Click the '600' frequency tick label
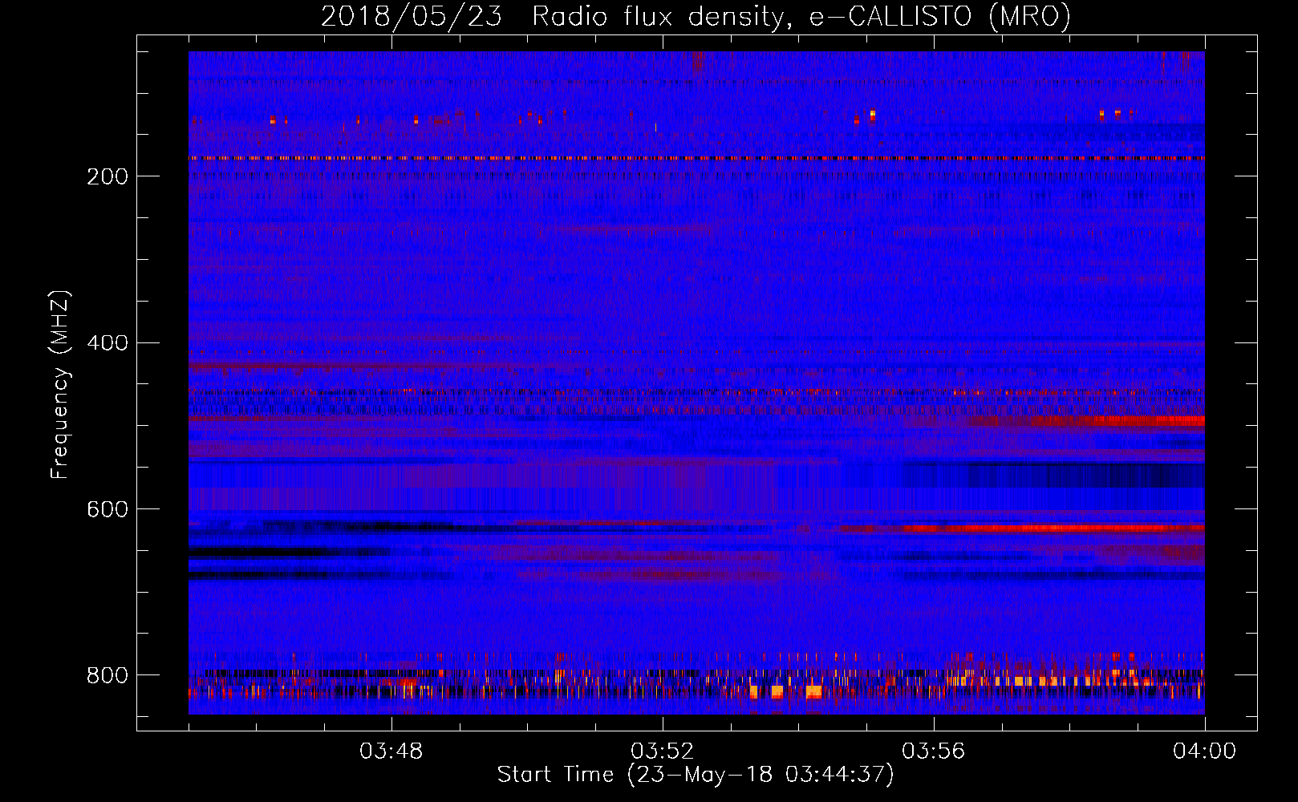The width and height of the screenshot is (1298, 802). click(x=107, y=510)
